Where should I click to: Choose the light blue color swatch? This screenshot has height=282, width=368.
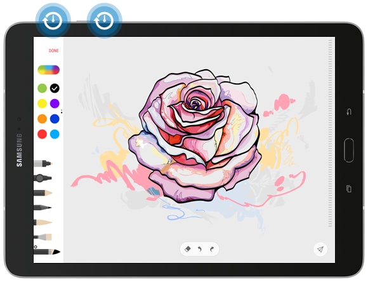[x=55, y=134]
